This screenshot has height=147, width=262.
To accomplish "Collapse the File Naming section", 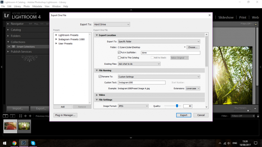I will (97, 71).
